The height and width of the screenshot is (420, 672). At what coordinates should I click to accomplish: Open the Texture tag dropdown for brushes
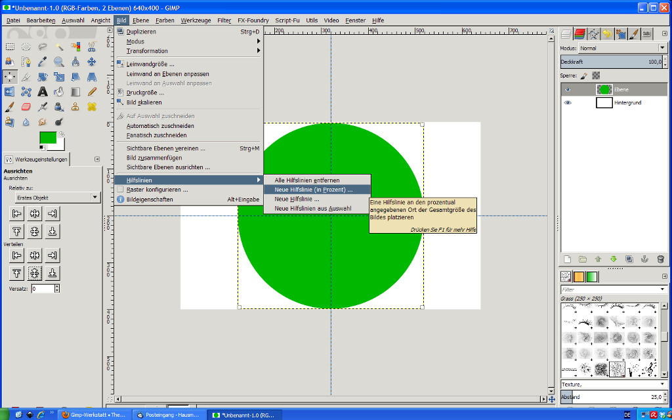click(x=662, y=385)
